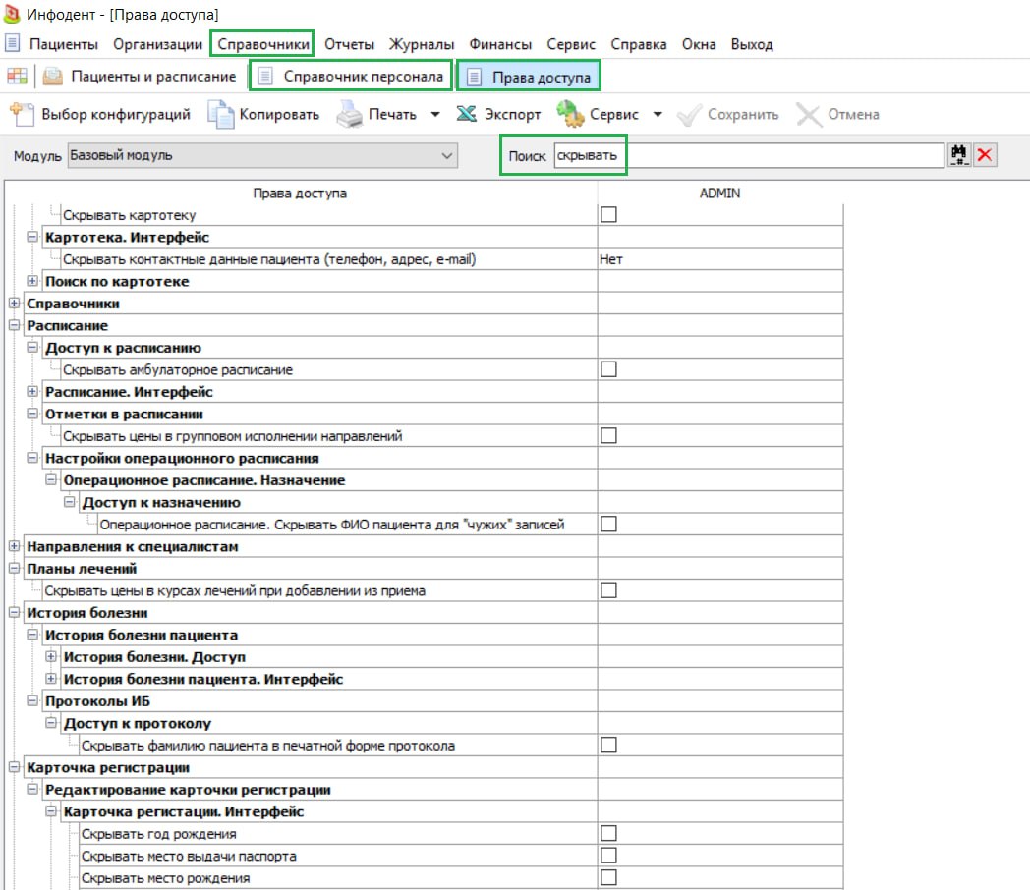The height and width of the screenshot is (890, 1030).
Task: Switch to Справочник персонала tab
Action: [x=351, y=77]
